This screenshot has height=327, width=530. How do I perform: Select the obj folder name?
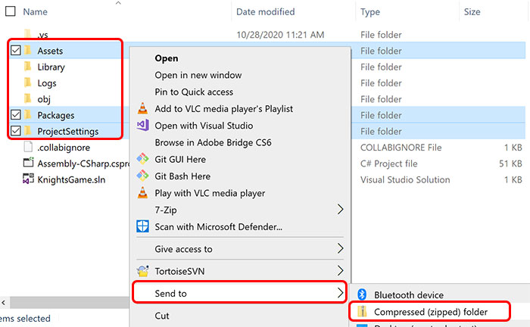(44, 99)
